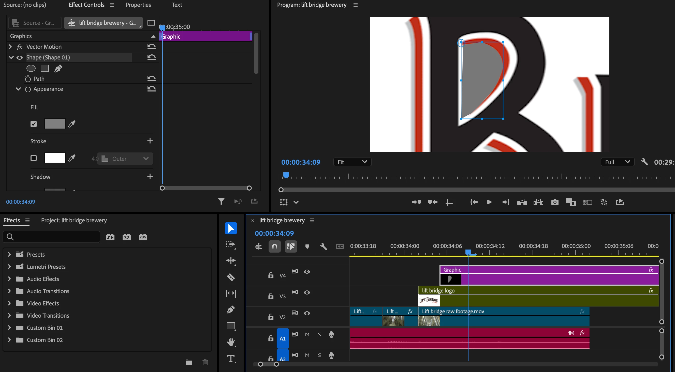The image size is (675, 372).
Task: Expand the Video Effects folder
Action: 9,303
